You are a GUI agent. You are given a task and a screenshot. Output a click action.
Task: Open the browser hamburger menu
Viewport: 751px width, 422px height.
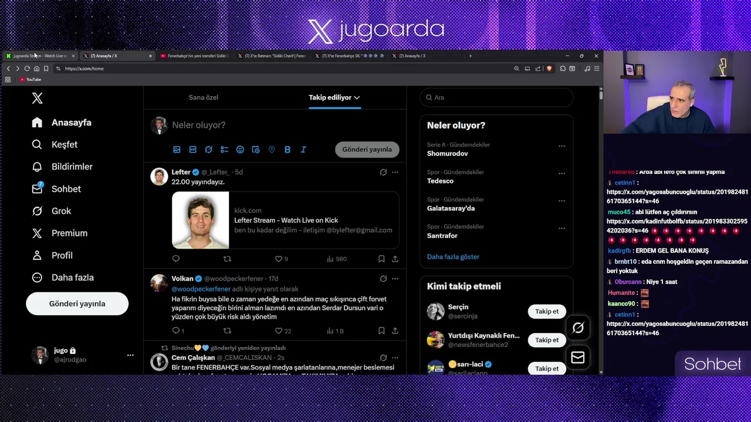pyautogui.click(x=597, y=69)
